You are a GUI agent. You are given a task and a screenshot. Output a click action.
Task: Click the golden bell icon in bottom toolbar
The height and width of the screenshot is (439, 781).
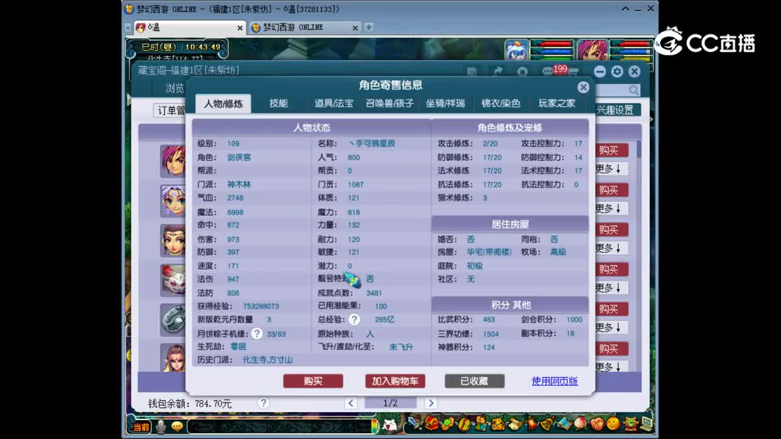pyautogui.click(x=547, y=424)
